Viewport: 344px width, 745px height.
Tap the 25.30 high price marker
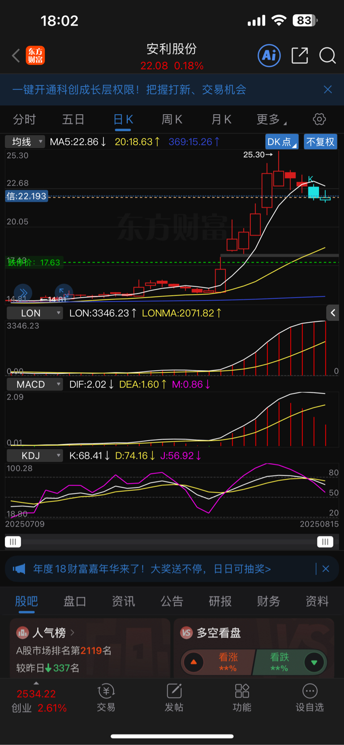258,155
